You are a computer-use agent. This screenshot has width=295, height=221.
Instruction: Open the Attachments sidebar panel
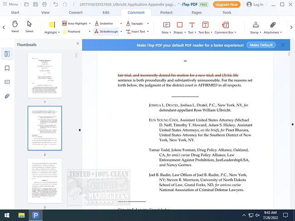(x=7, y=96)
